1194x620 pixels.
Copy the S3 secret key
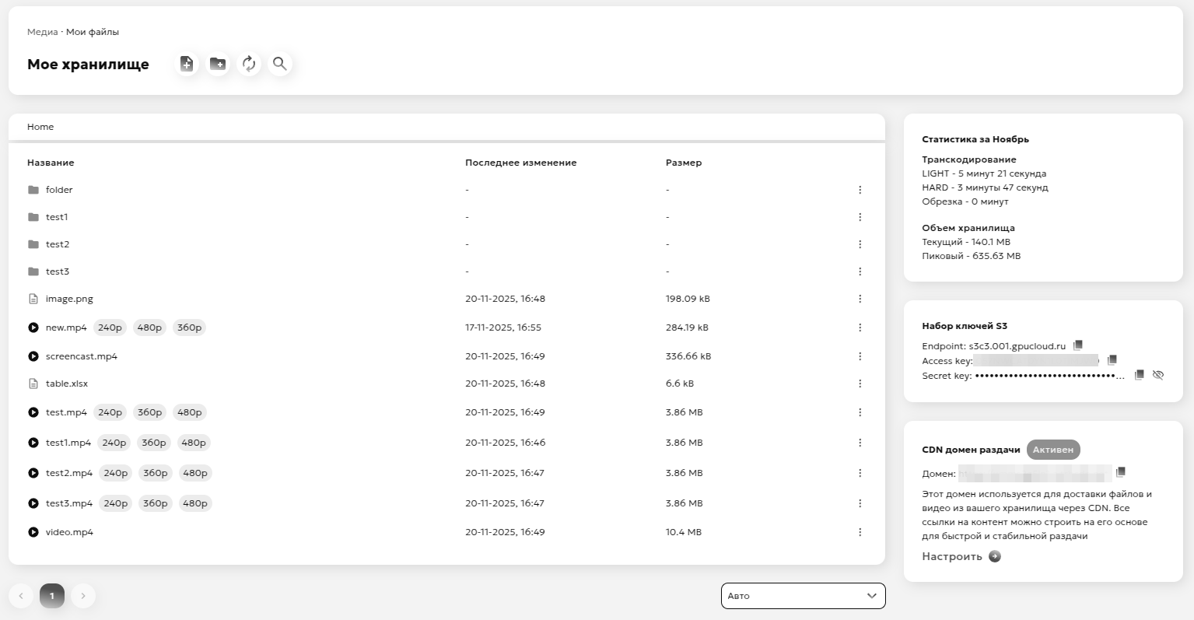[1139, 375]
